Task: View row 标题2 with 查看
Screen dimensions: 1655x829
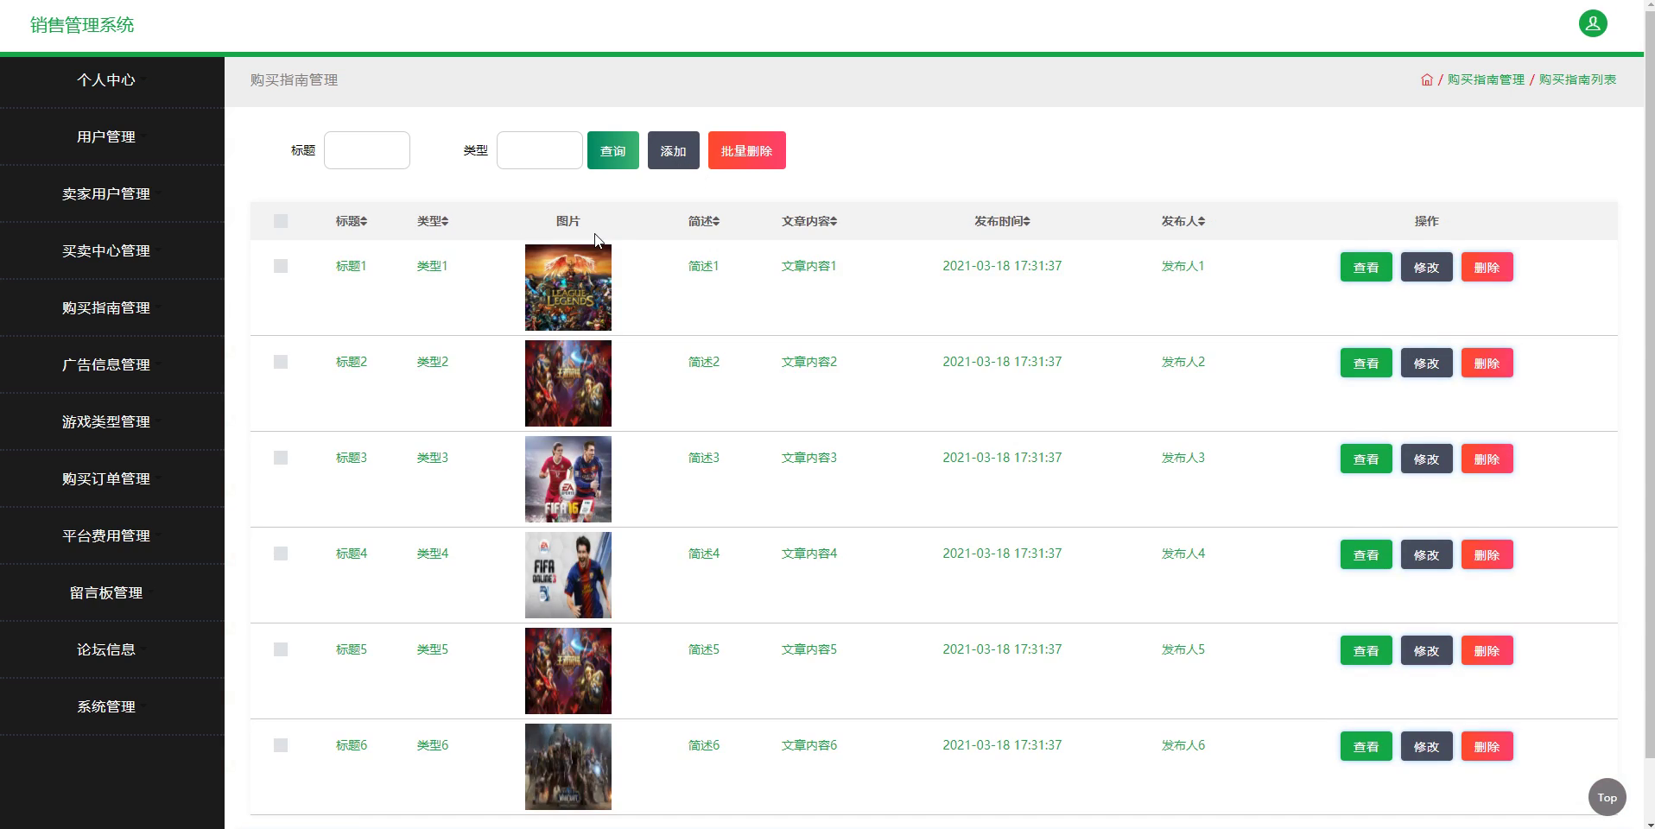Action: (x=1366, y=363)
